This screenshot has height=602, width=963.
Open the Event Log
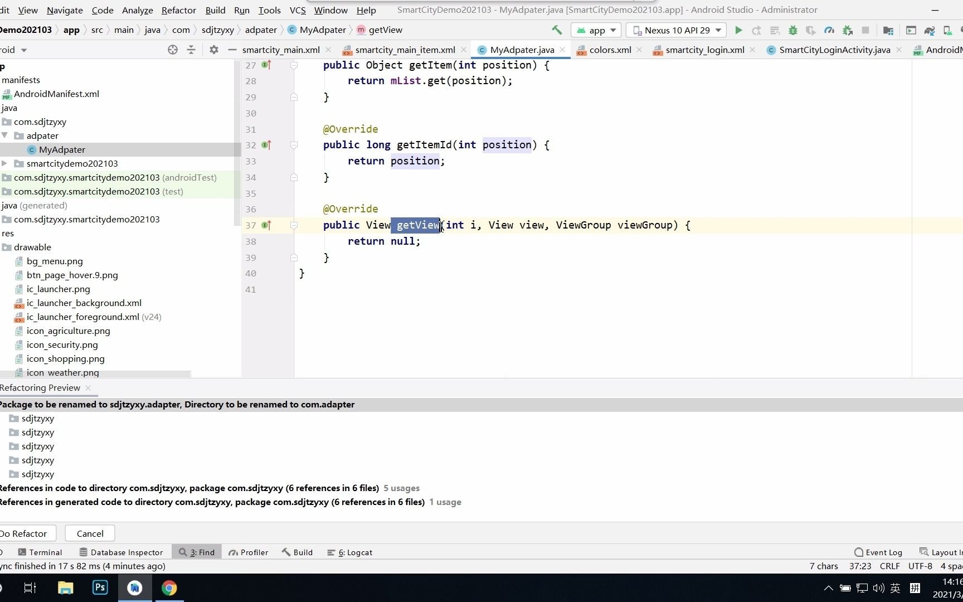click(878, 552)
